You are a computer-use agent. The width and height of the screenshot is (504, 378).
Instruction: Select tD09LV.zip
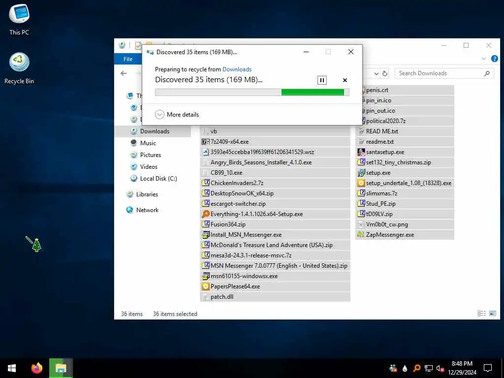(405, 214)
